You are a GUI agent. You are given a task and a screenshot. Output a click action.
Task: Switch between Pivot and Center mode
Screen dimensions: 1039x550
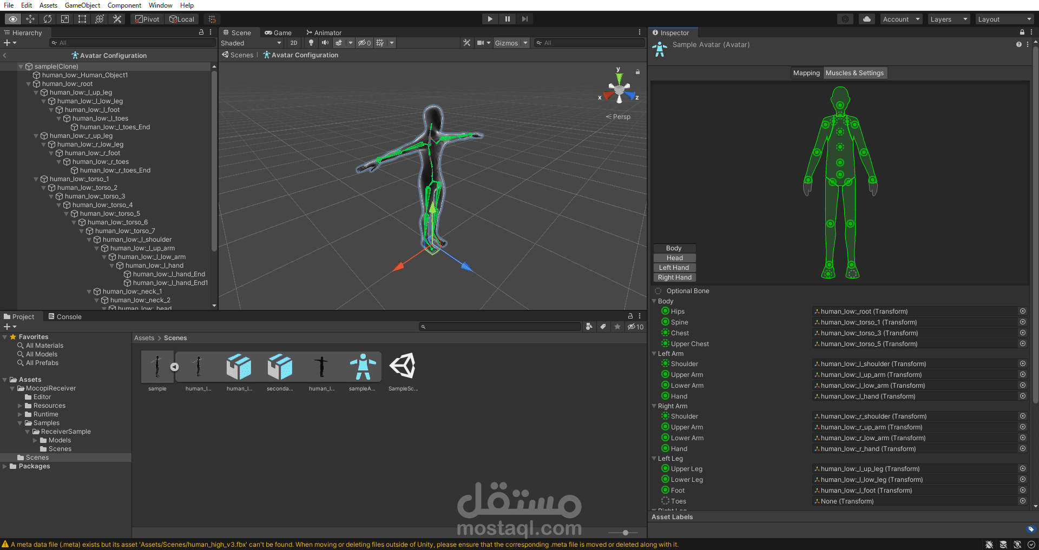[x=147, y=19]
